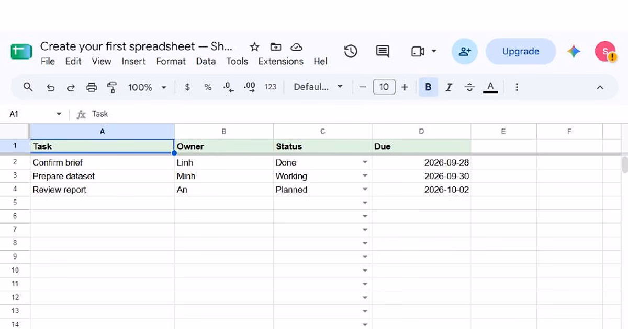The height and width of the screenshot is (329, 628).
Task: Toggle strikethrough formatting
Action: click(469, 87)
